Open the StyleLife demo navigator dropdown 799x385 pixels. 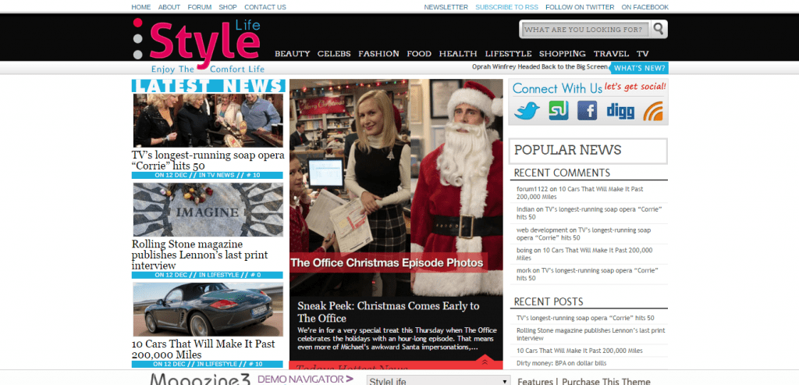coord(438,381)
